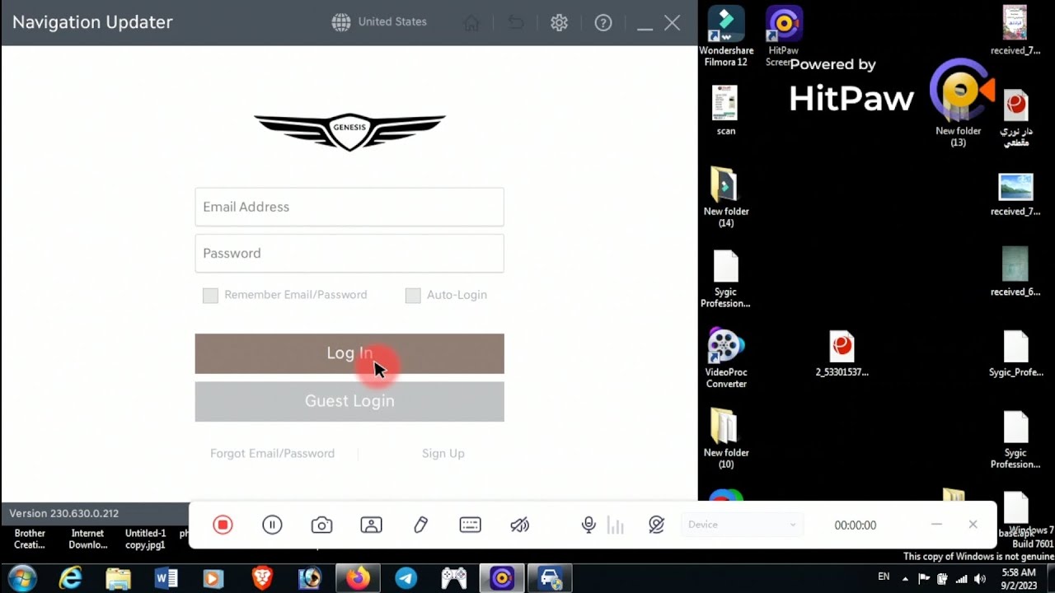Open game controller app in taskbar
The width and height of the screenshot is (1055, 593).
coord(454,578)
